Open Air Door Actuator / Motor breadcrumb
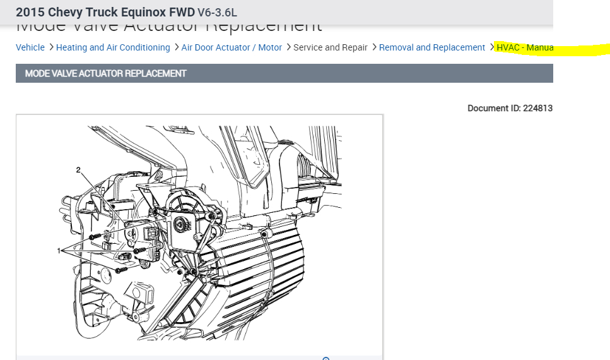Image resolution: width=610 pixels, height=360 pixels. [x=232, y=47]
